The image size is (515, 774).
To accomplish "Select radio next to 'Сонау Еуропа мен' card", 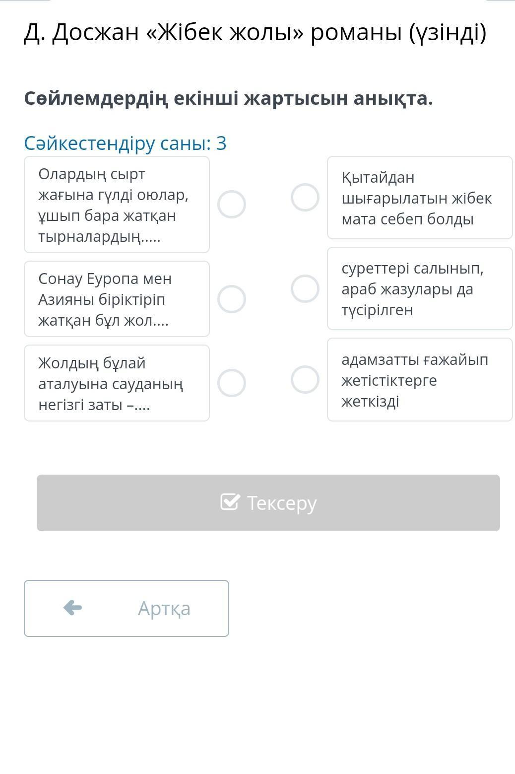I will click(x=232, y=299).
